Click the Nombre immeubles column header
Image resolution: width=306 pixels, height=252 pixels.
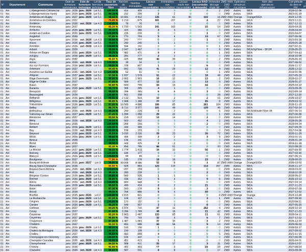click(136, 4)
